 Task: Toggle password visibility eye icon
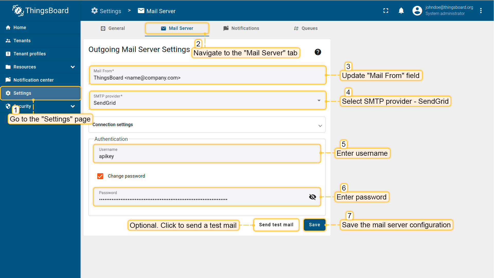312,197
